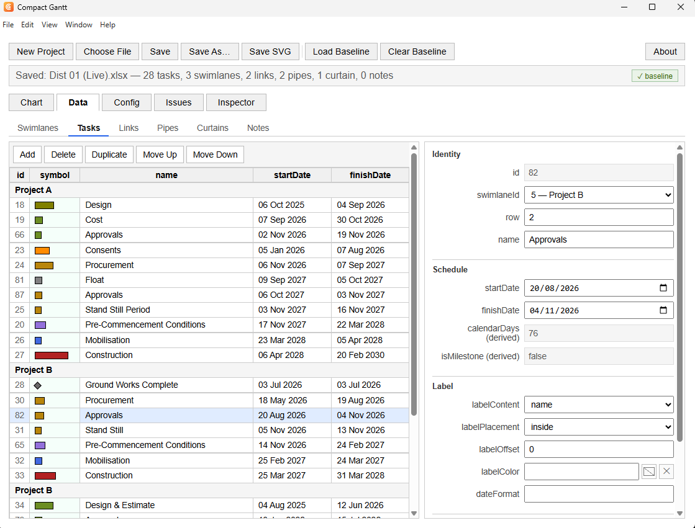Click the symbol for task 24 Procurement

(44, 266)
